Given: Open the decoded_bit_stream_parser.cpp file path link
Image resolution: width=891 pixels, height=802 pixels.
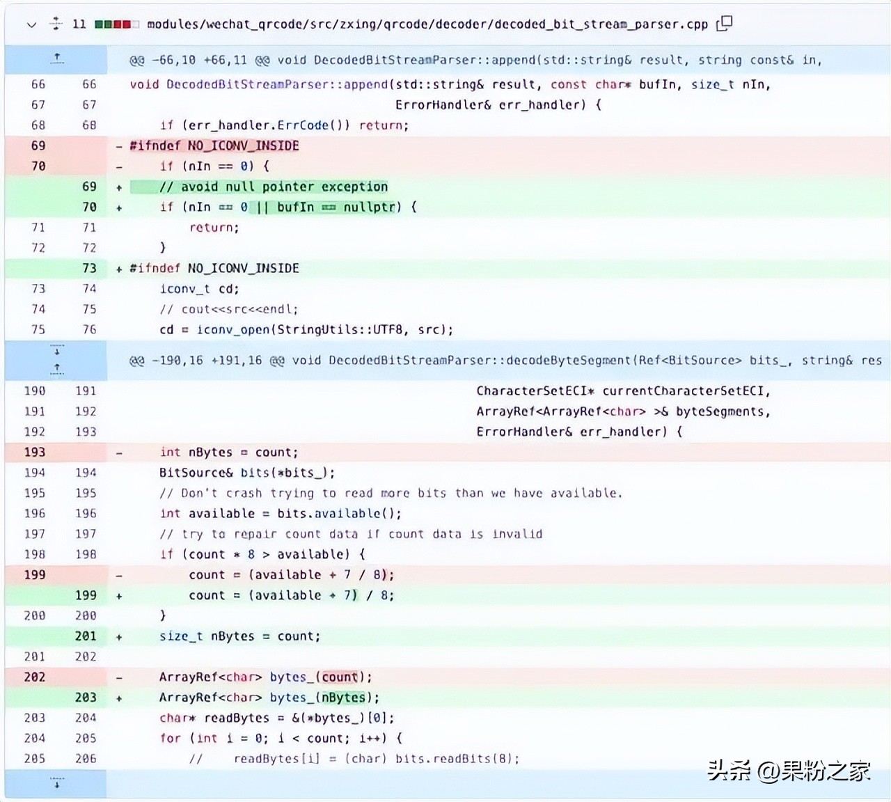Looking at the screenshot, I should [x=427, y=24].
